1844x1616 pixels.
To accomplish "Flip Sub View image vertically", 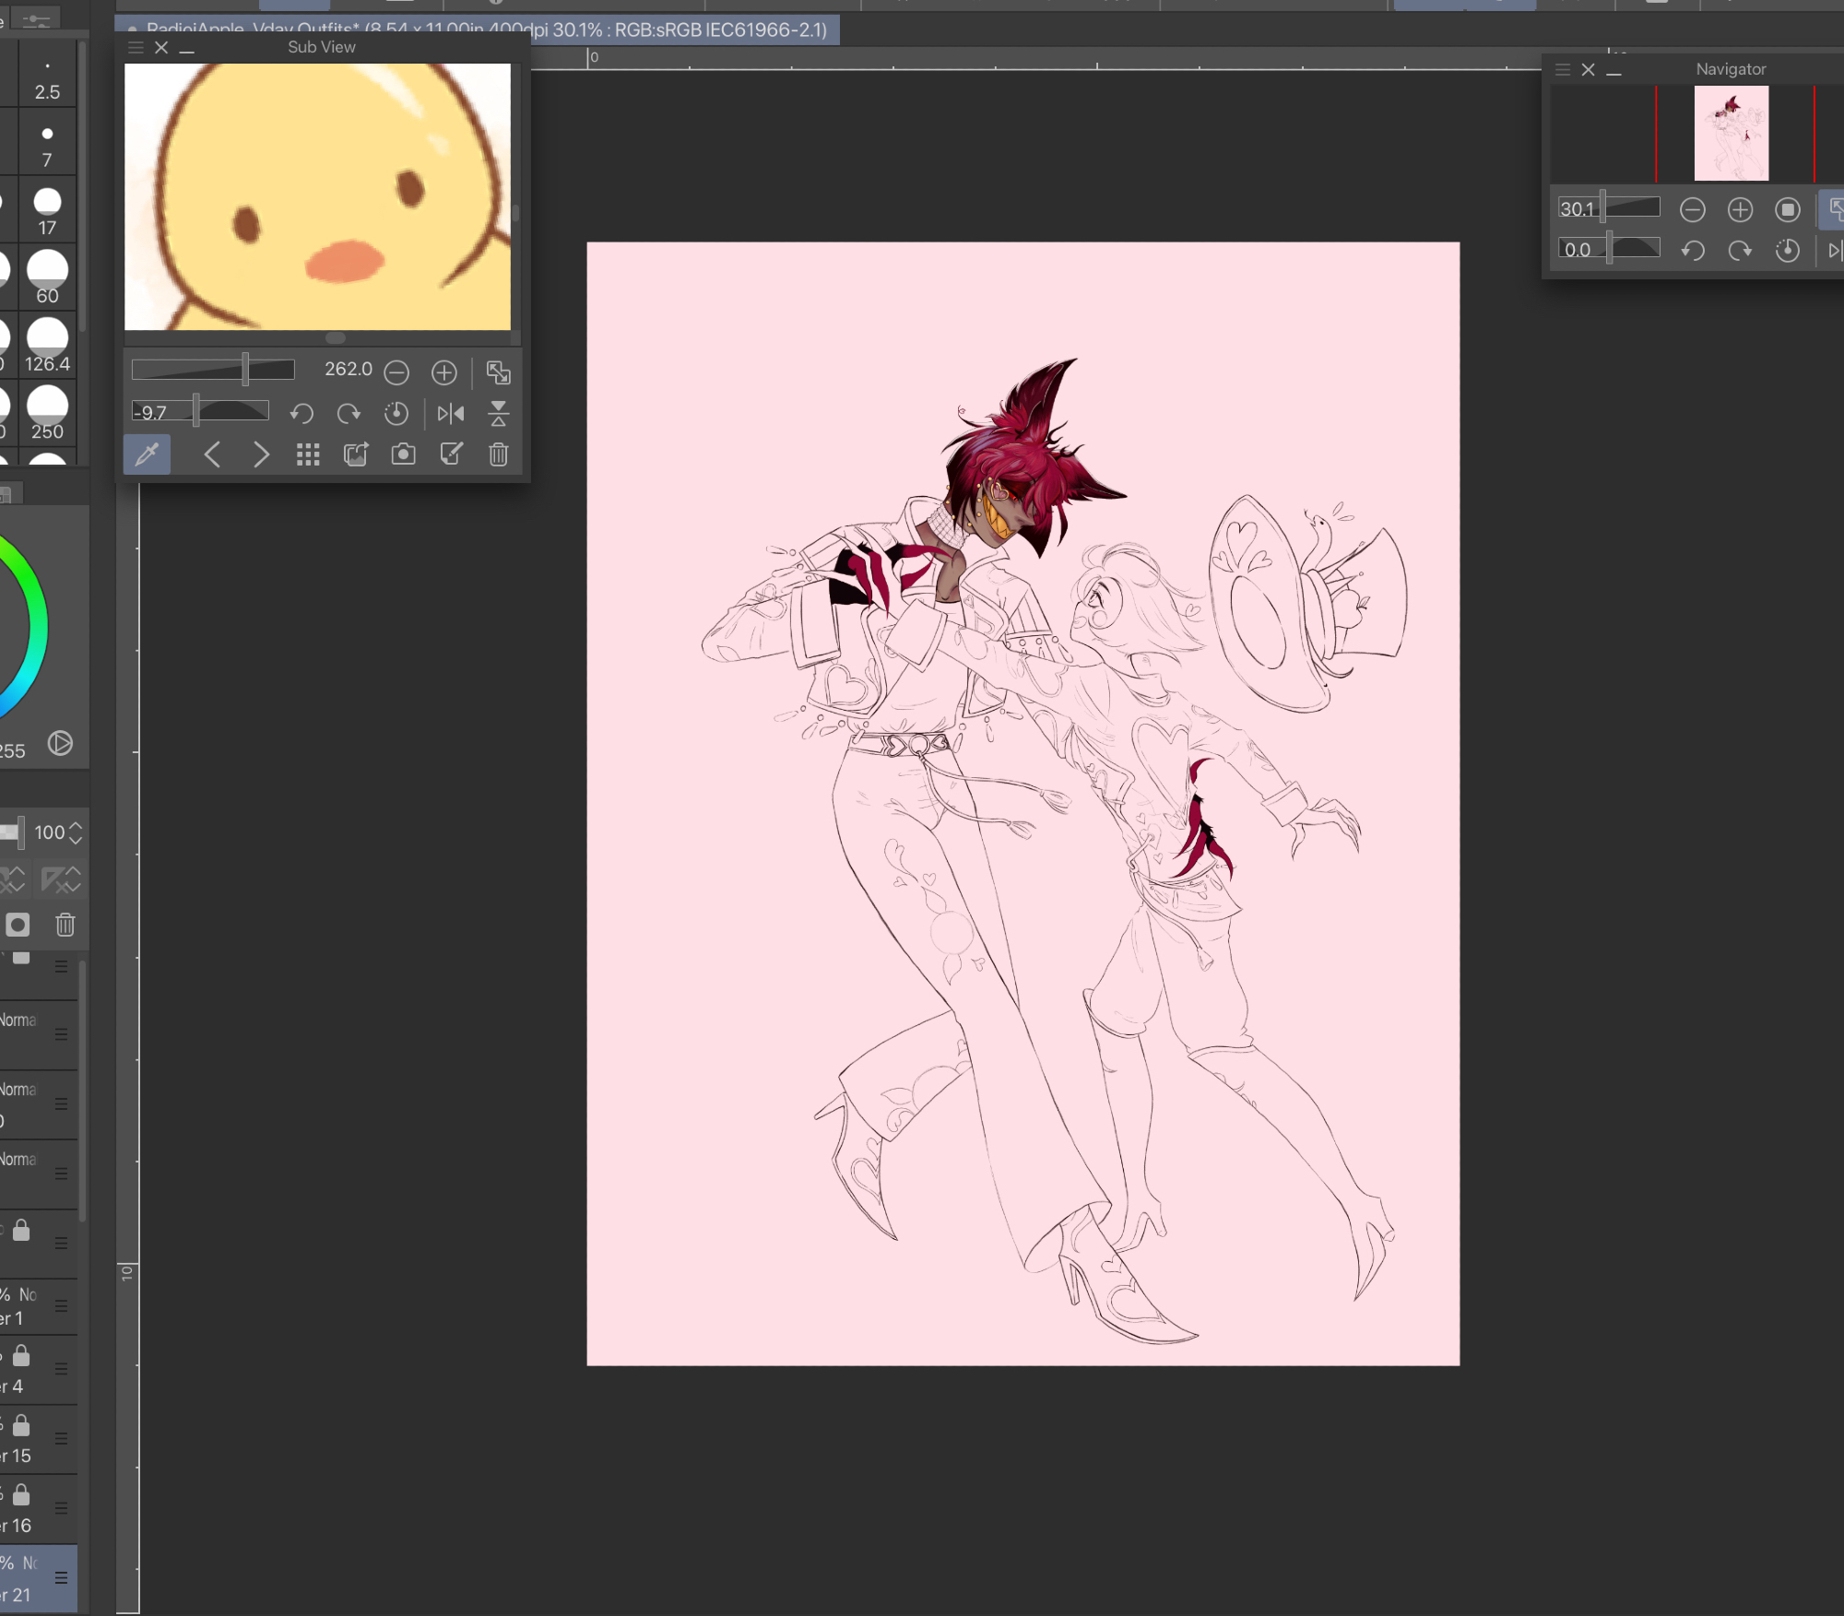I will [498, 413].
